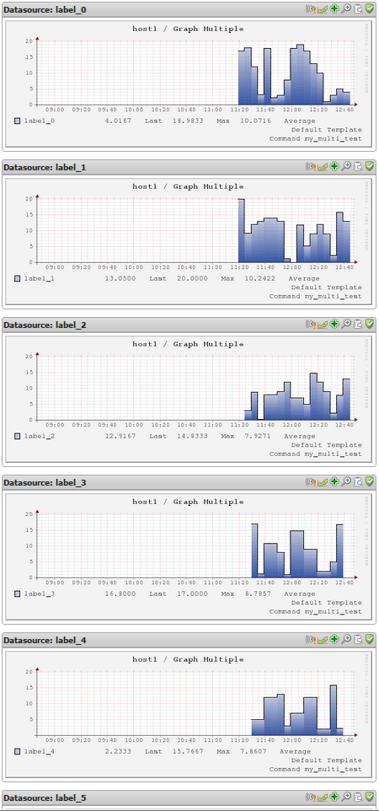Add label_5 graph with green plus icon
The width and height of the screenshot is (379, 811).
[334, 798]
